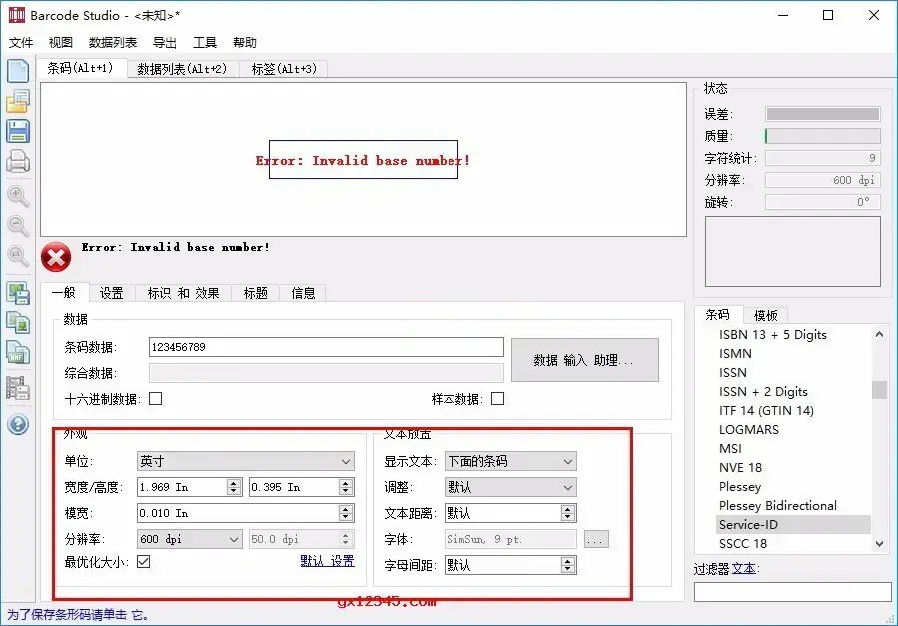Click the copy barcode to clipboard icon
Viewport: 898px width, 626px height.
18,322
